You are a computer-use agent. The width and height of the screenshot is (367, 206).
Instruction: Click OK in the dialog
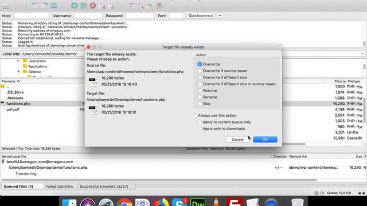[265, 140]
